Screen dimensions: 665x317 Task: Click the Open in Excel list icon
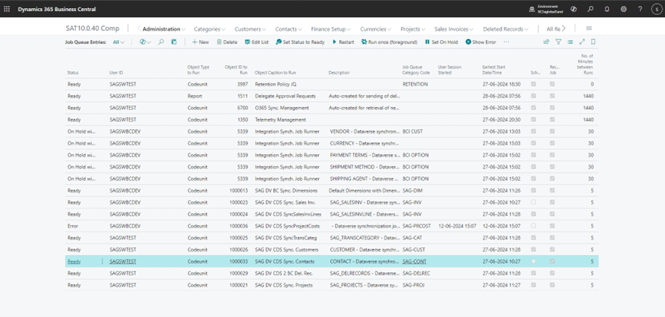pos(174,42)
